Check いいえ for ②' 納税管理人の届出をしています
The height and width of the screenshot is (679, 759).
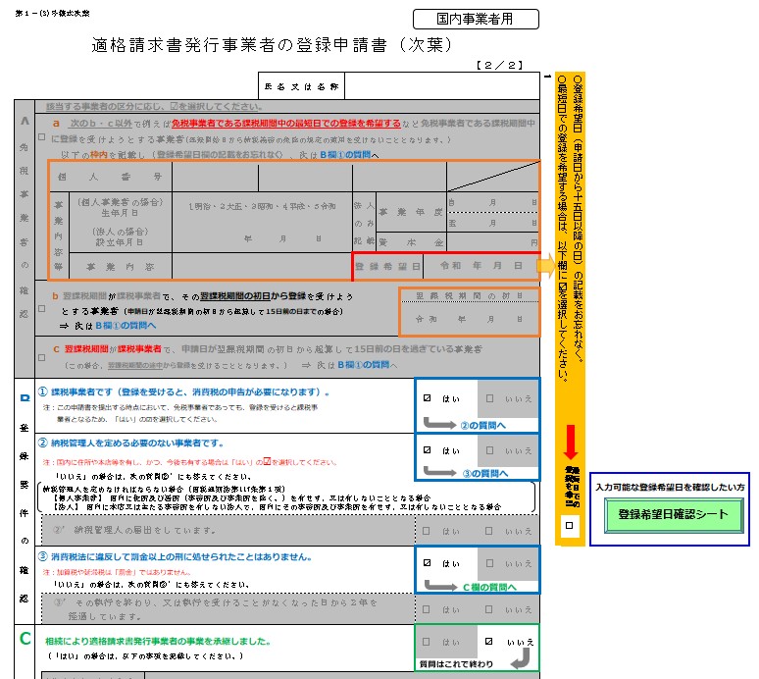489,531
